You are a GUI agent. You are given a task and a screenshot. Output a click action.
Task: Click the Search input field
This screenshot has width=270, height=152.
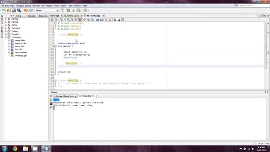tap(254, 5)
